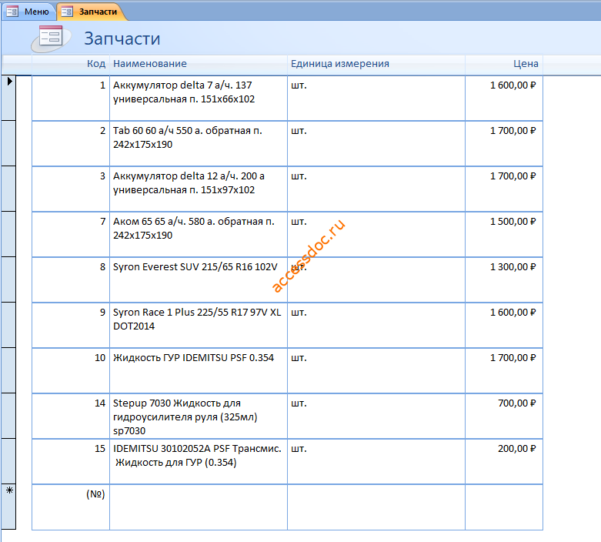Select record selector for Tab 60 row
Image resolution: width=601 pixels, height=542 pixels.
(x=8, y=143)
